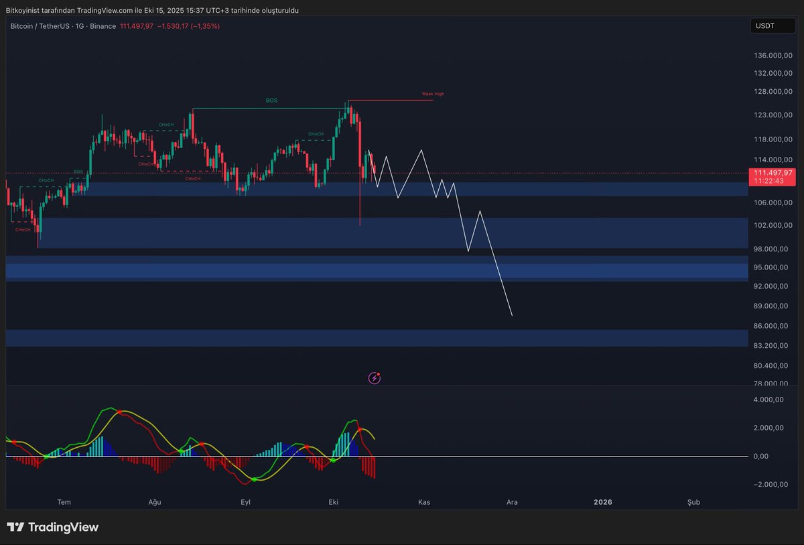The image size is (804, 545).
Task: Click the TradingView logo at bottom
Action: click(53, 527)
